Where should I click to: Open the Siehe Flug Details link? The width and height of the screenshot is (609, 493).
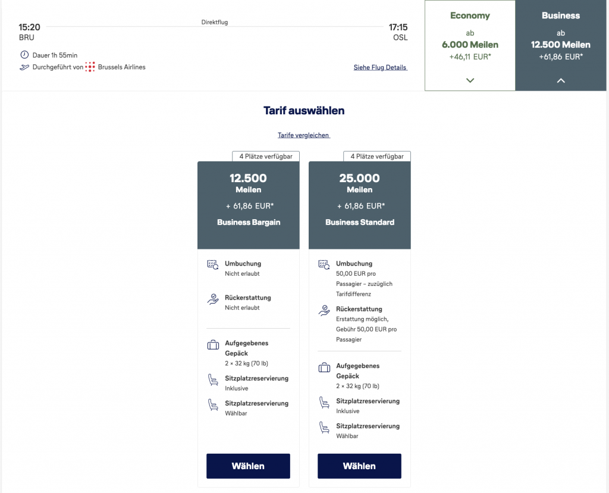pos(380,67)
